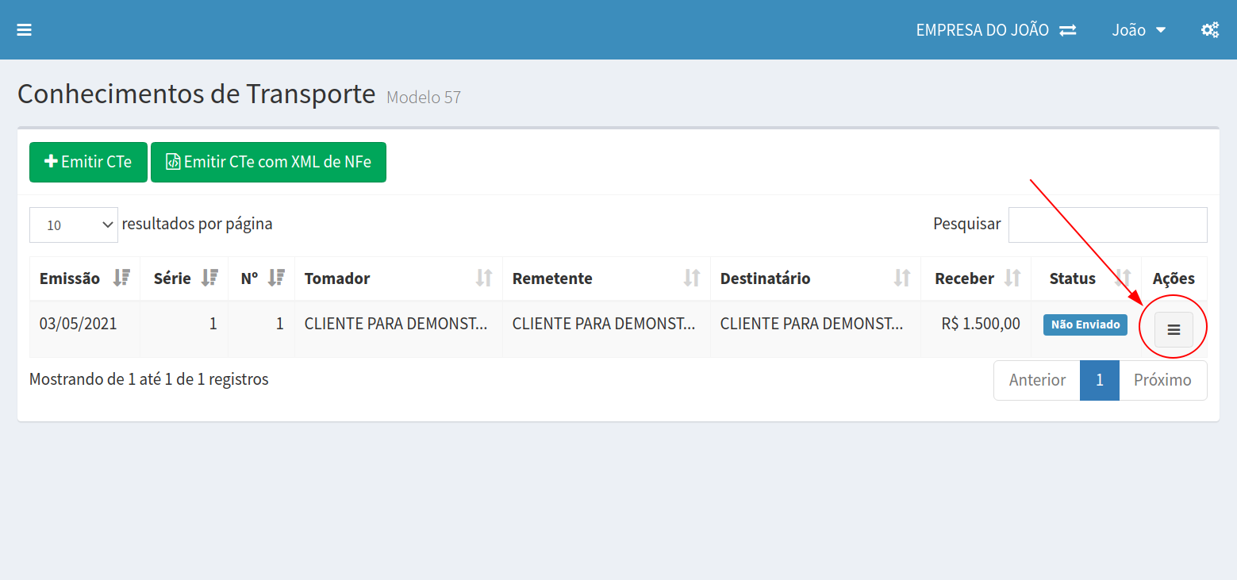Open the hamburger sidebar menu
Image resolution: width=1237 pixels, height=580 pixels.
pyautogui.click(x=24, y=30)
